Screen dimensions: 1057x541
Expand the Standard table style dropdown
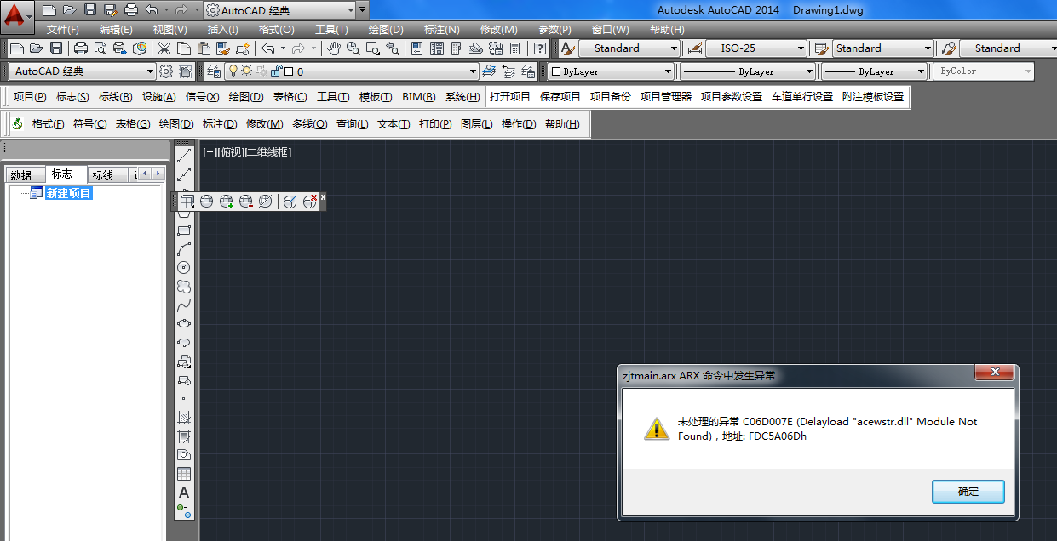(928, 48)
